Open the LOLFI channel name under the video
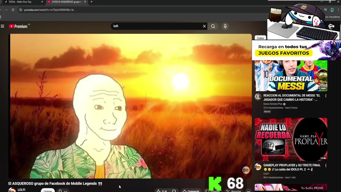The width and height of the screenshot is (341, 192). (21, 190)
